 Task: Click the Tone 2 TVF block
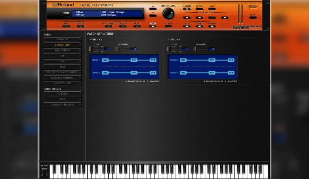click(134, 73)
